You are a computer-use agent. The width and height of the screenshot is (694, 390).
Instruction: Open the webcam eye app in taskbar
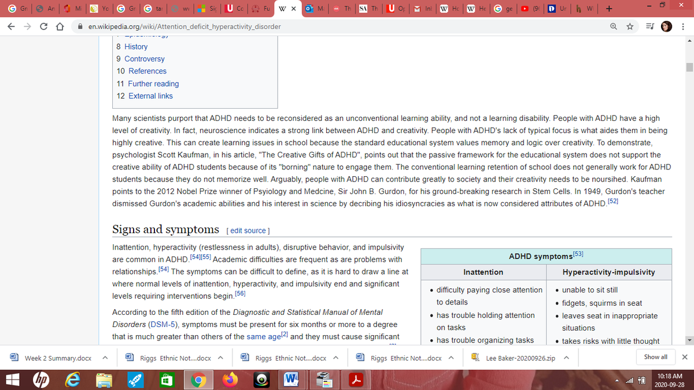(261, 380)
